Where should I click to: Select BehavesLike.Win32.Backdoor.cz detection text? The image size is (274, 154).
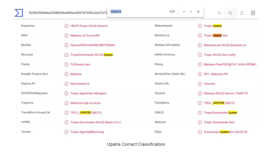point(225,45)
